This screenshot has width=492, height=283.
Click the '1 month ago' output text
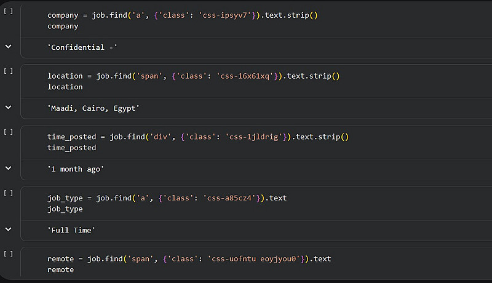tap(76, 169)
